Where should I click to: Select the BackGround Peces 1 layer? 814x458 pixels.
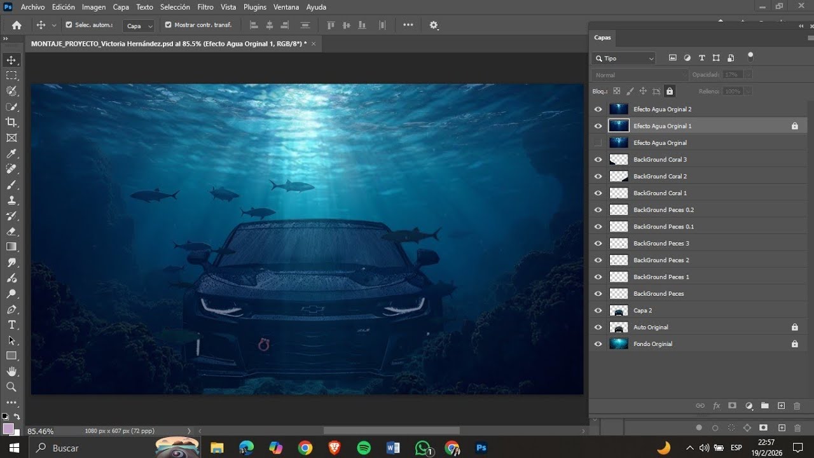click(x=698, y=277)
